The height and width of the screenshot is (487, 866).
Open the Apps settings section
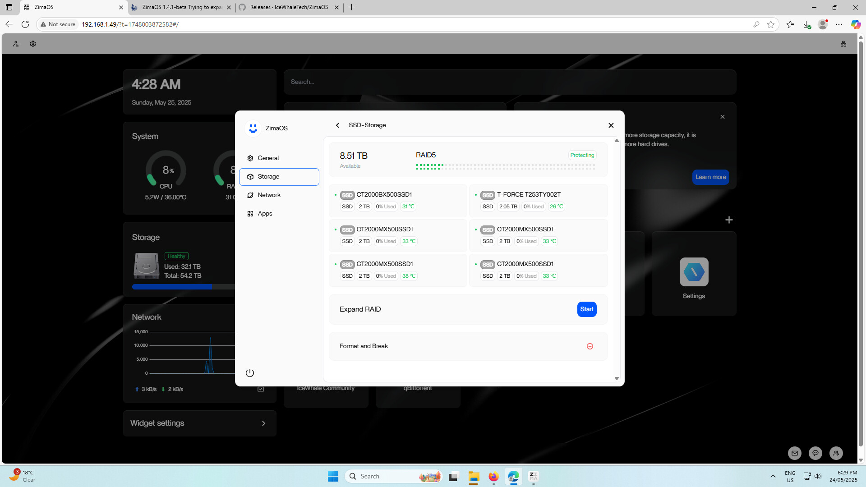tap(279, 214)
